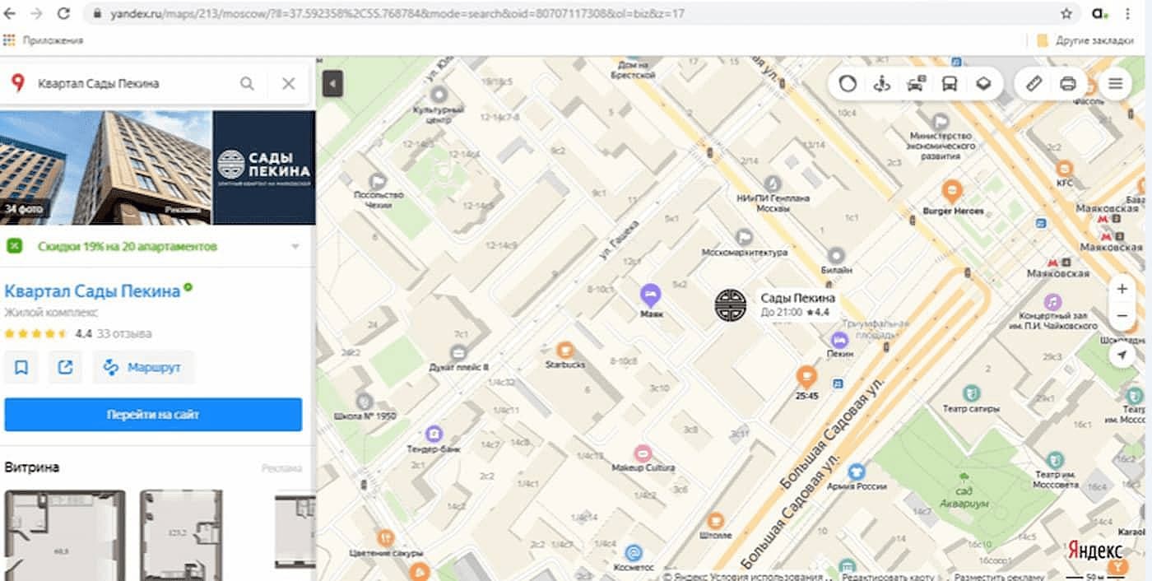This screenshot has height=581, width=1152.
Task: Select the Сады Пекина map marker
Action: [730, 304]
